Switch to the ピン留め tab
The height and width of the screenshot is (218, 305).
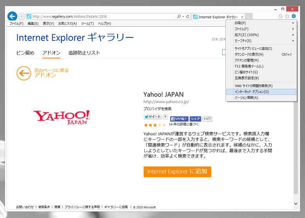pyautogui.click(x=25, y=53)
